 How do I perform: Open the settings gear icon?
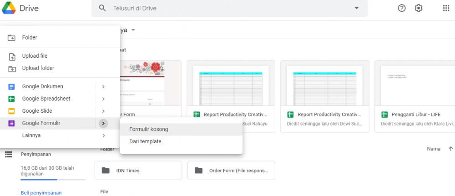click(x=419, y=8)
